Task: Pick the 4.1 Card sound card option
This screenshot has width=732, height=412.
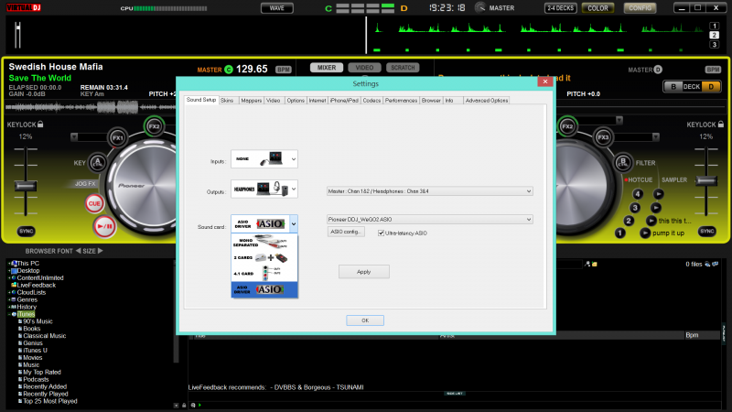Action: tap(264, 273)
